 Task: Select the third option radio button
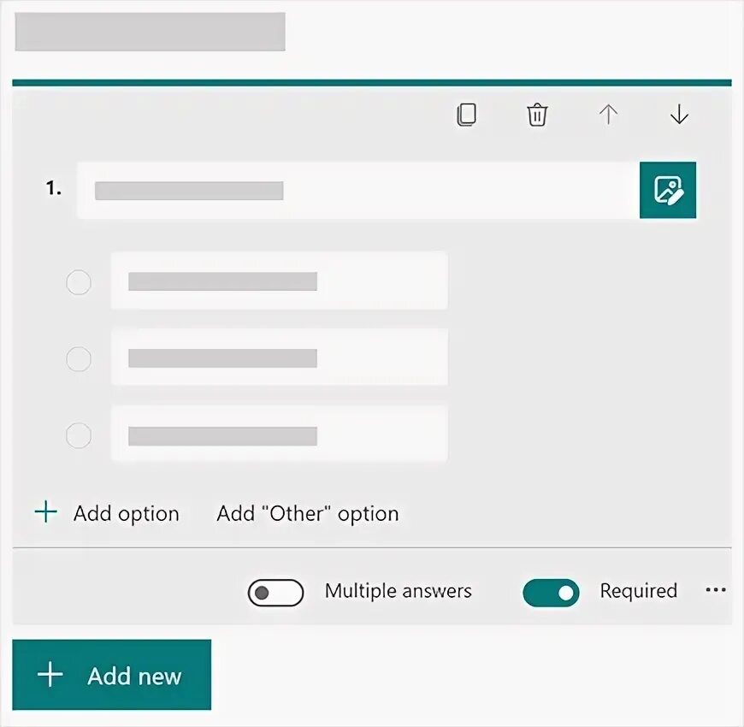(x=79, y=435)
